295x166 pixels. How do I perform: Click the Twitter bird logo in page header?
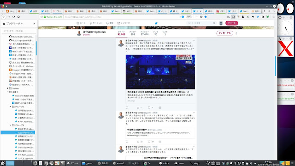point(156,23)
